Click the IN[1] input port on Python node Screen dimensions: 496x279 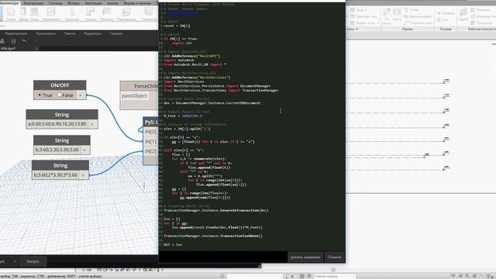click(150, 141)
